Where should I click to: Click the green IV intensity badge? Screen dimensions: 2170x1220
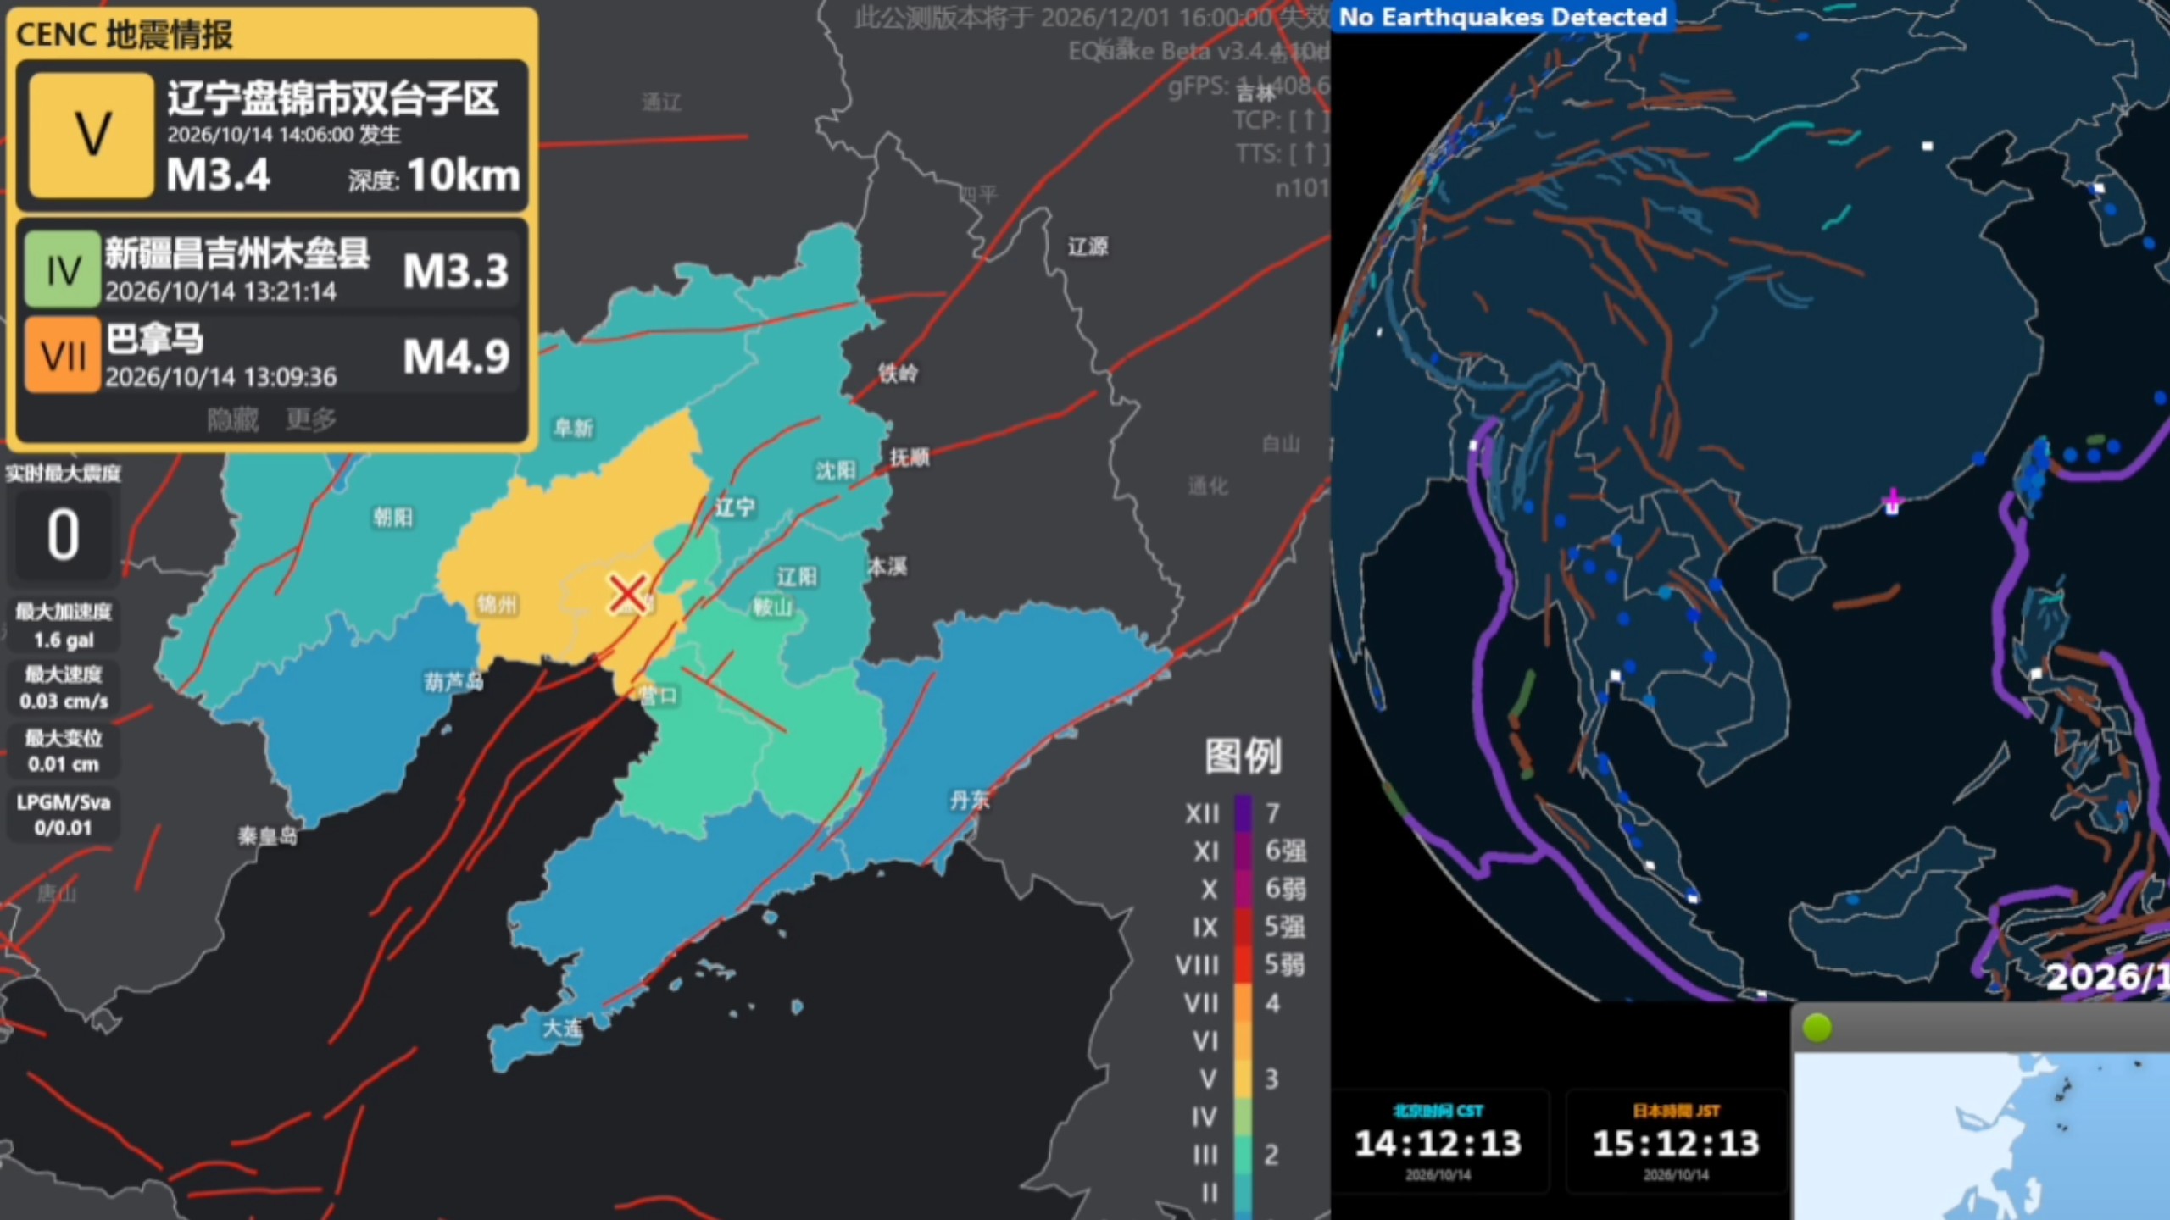coord(63,269)
